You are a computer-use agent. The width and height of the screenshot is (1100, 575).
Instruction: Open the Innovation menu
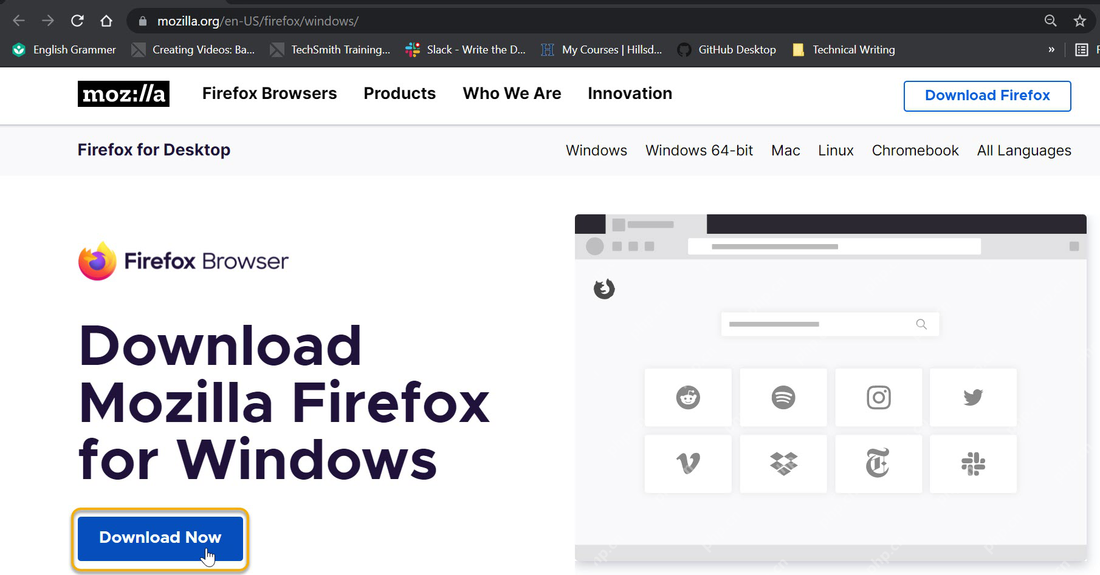pyautogui.click(x=630, y=94)
